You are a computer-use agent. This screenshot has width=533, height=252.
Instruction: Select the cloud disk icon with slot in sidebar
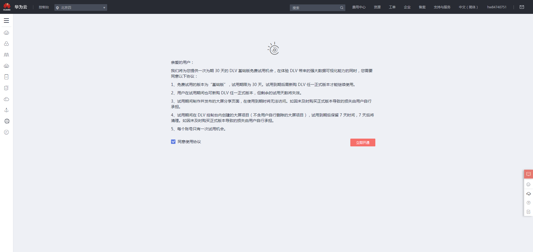pos(6,66)
